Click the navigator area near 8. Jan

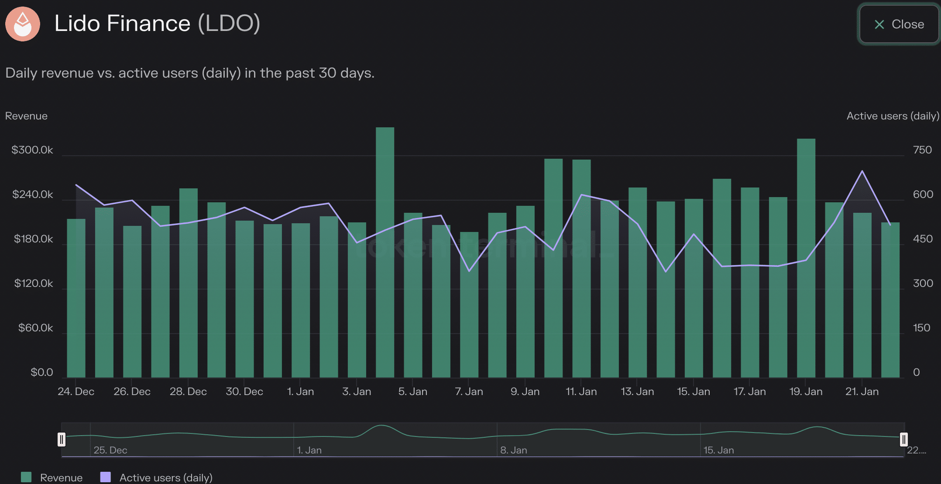[514, 450]
